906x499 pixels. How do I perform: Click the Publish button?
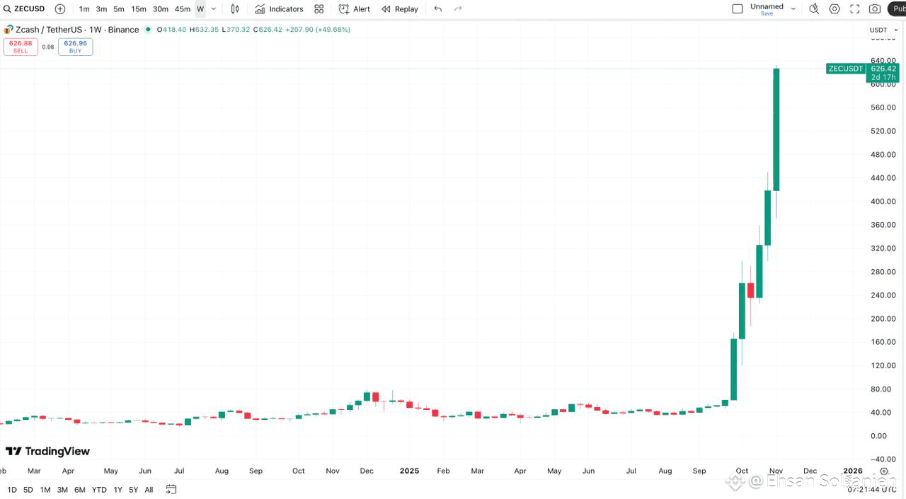(x=897, y=9)
